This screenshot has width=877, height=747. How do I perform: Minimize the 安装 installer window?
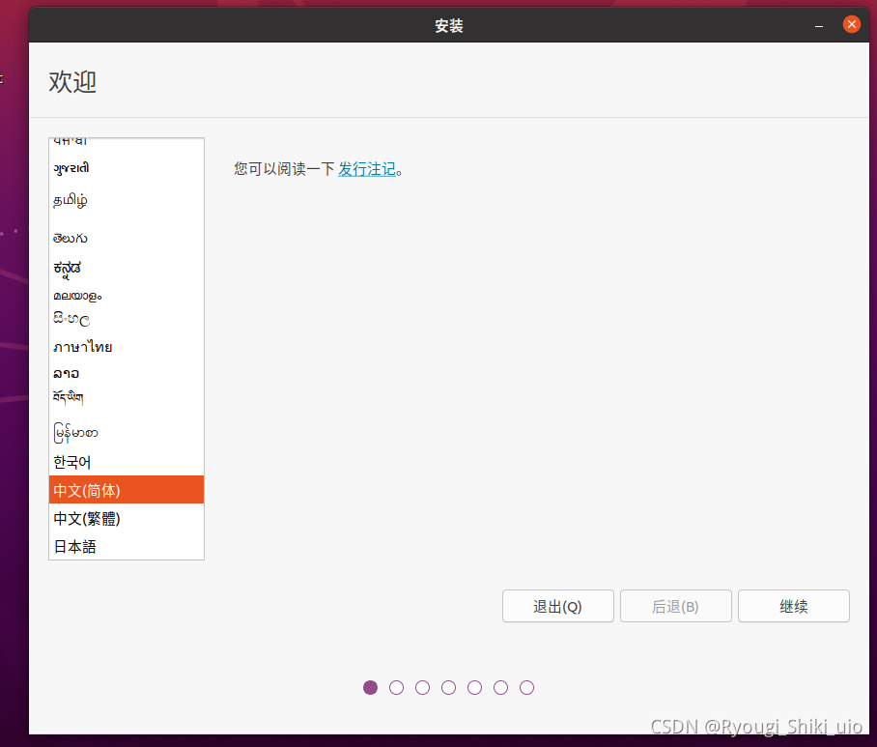pos(819,25)
